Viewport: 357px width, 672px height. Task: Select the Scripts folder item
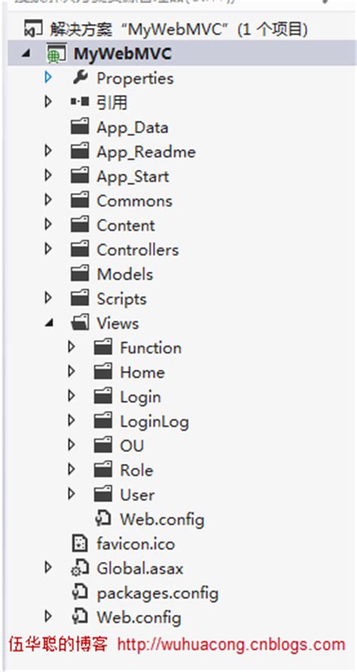tap(108, 299)
